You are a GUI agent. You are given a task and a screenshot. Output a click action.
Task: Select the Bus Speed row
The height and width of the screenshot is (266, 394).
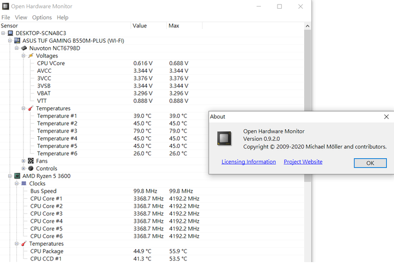tap(152, 191)
